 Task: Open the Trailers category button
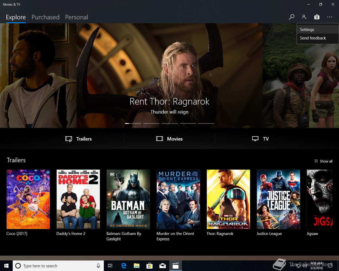(x=79, y=139)
